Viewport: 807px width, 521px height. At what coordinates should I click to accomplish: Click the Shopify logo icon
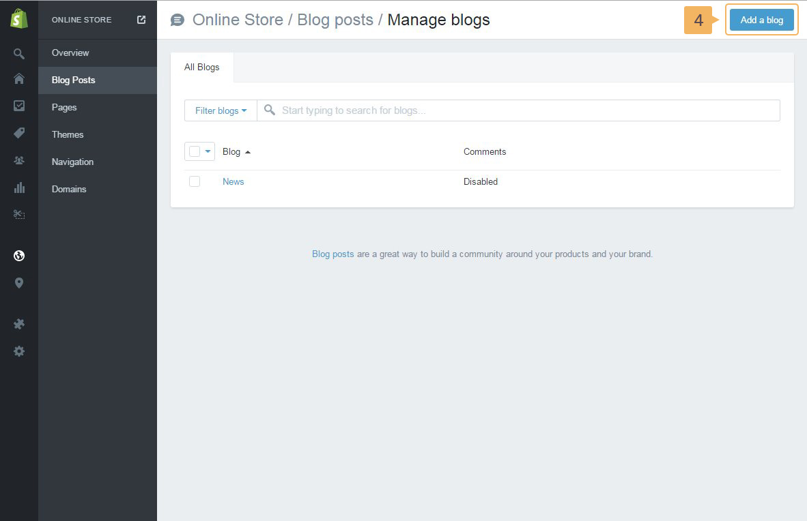(19, 20)
